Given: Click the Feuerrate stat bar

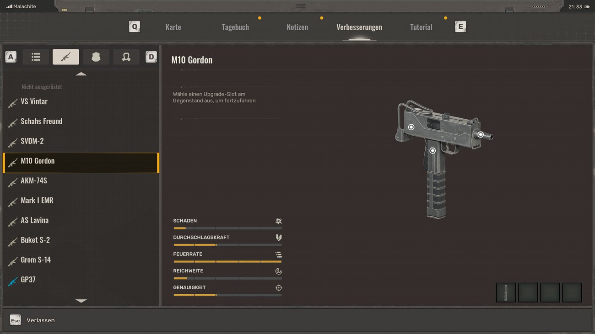Looking at the screenshot, I should [x=227, y=261].
